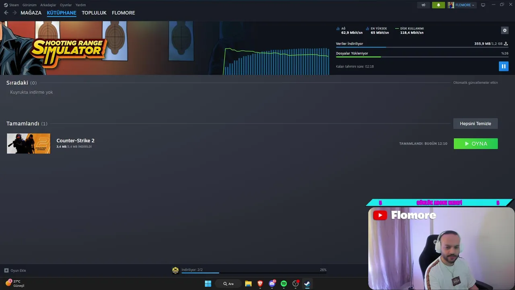Open OBS Studio from the taskbar

295,284
